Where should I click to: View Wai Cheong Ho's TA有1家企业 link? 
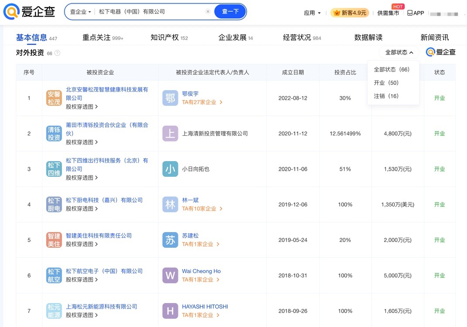coord(201,280)
